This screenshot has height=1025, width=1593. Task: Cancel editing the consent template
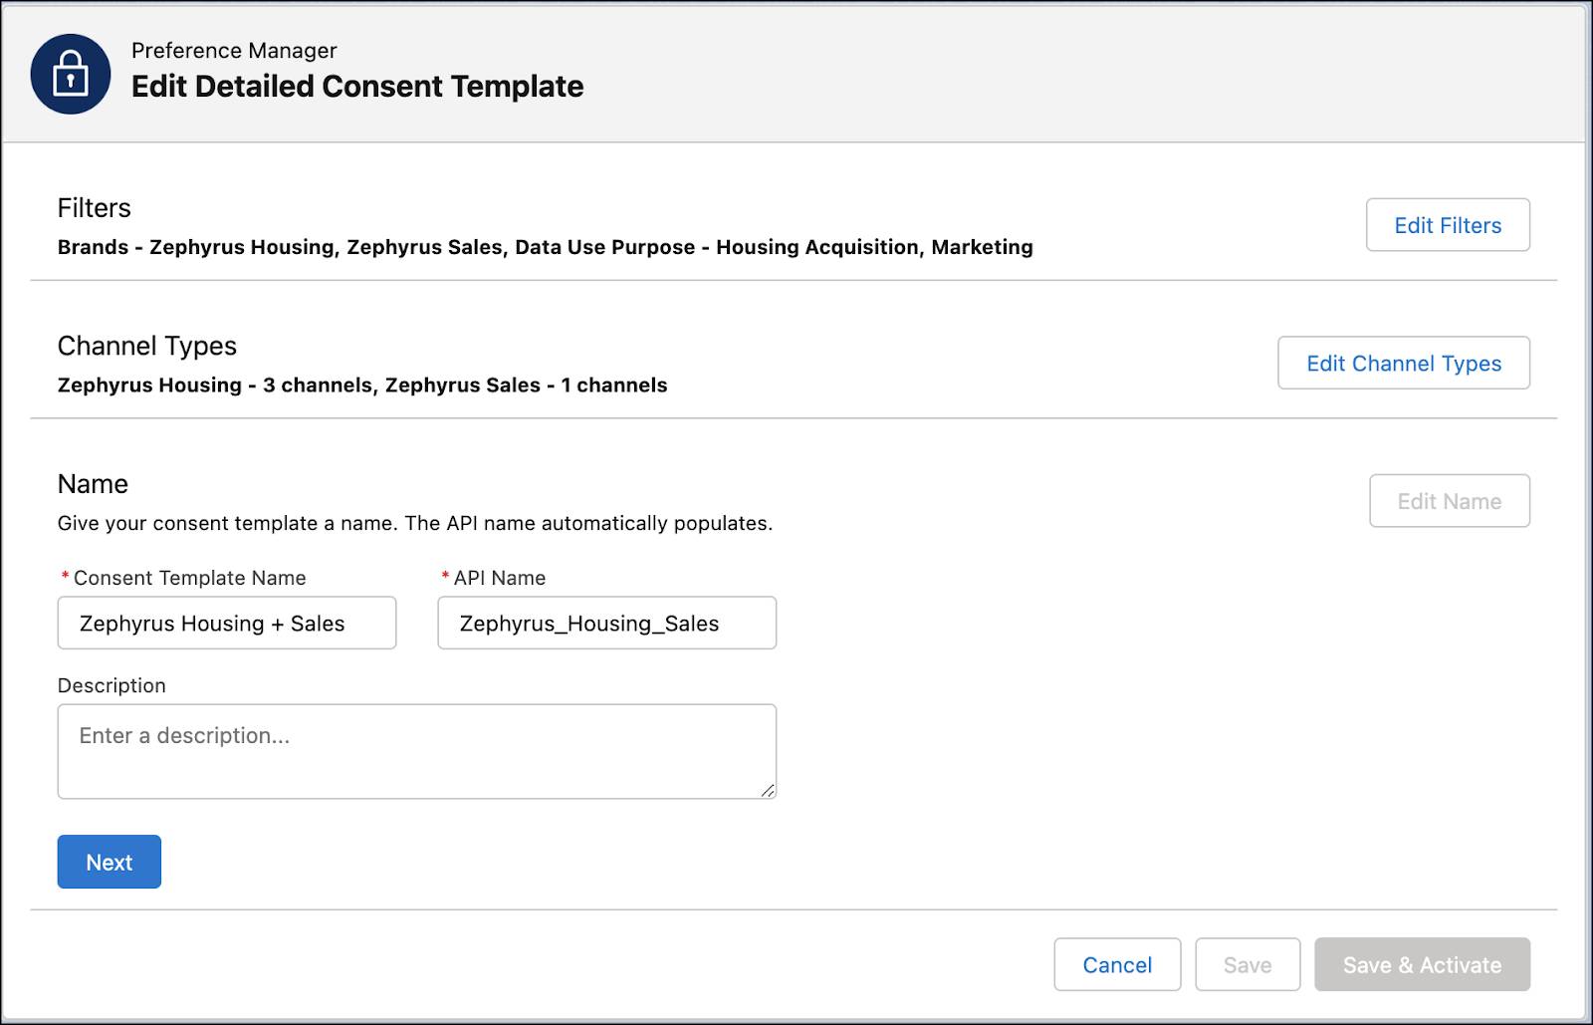(x=1117, y=965)
